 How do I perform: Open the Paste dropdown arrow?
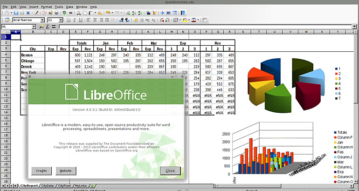tap(95, 13)
